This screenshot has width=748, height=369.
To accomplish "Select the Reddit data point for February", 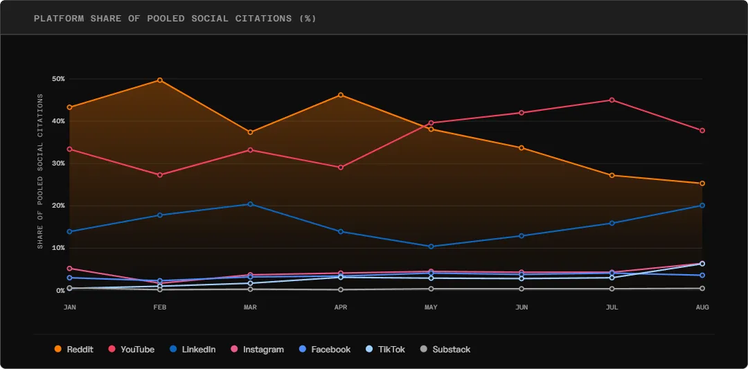I will [160, 80].
